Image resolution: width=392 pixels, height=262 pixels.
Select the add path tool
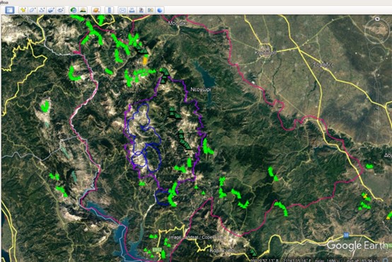click(42, 10)
